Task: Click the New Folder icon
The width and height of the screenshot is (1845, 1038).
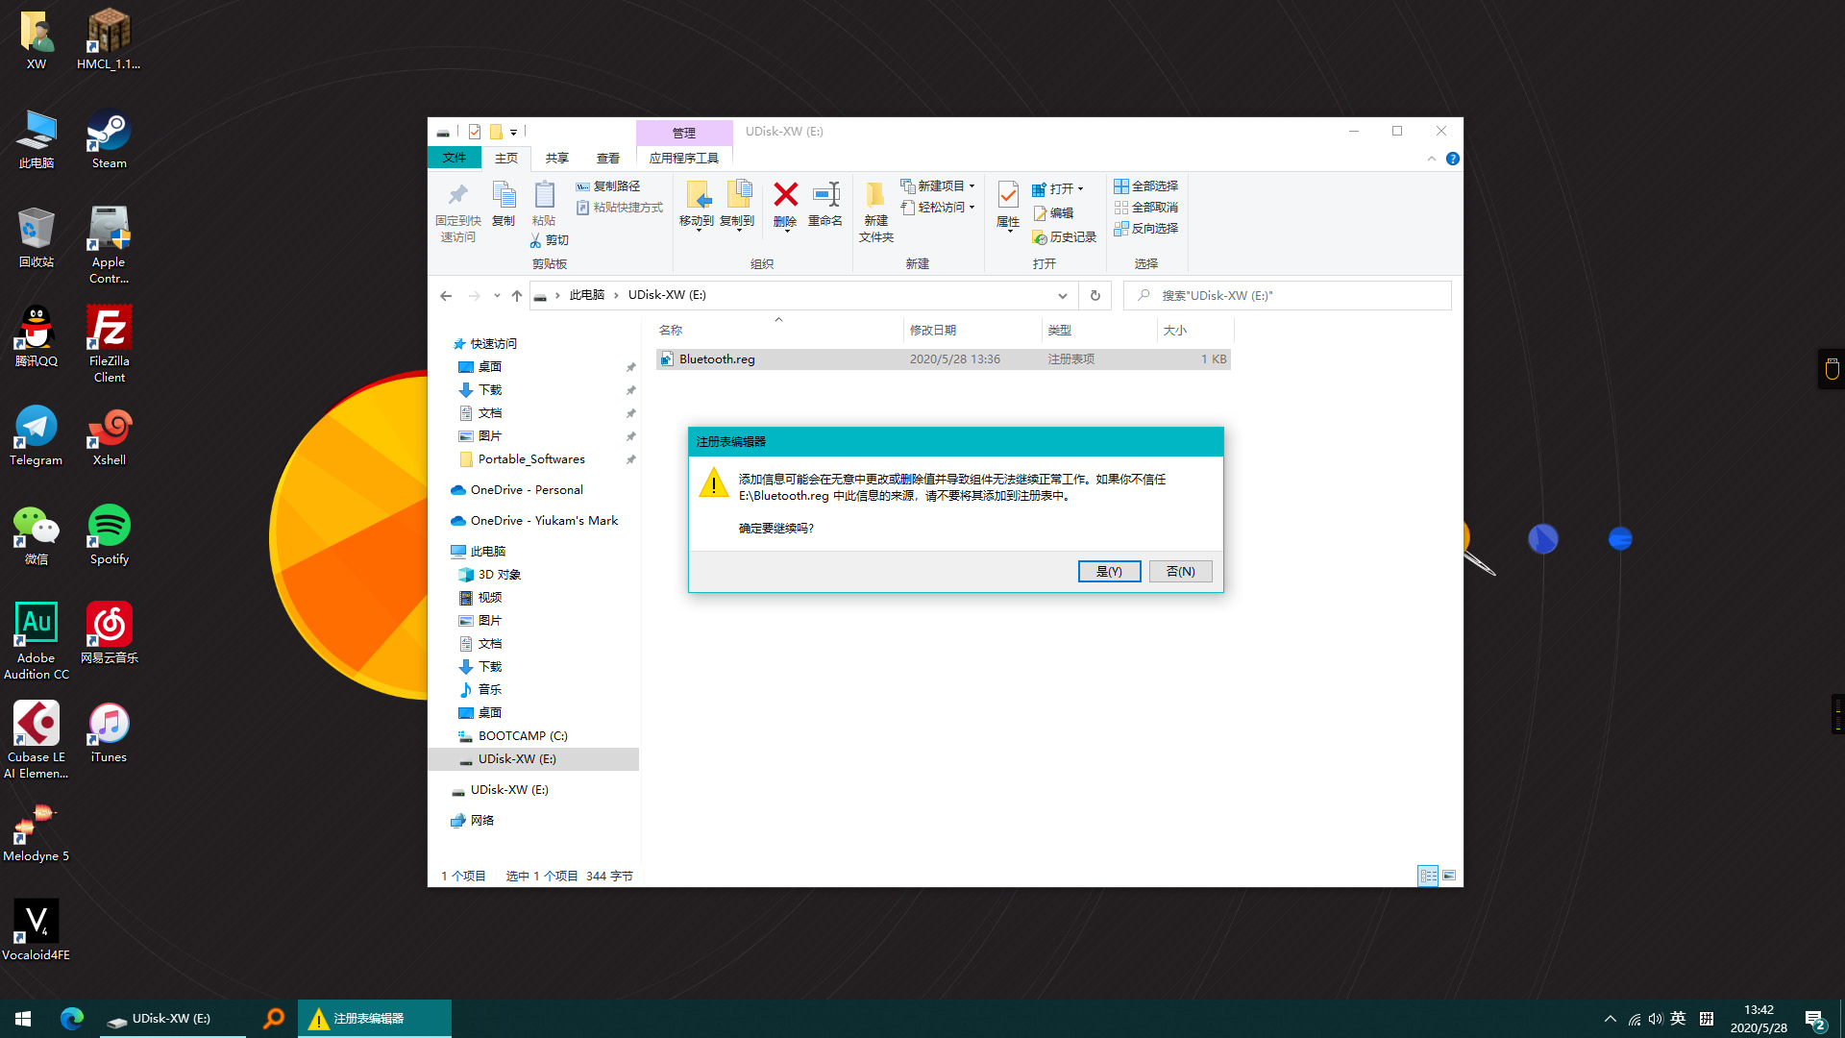Action: click(x=875, y=196)
